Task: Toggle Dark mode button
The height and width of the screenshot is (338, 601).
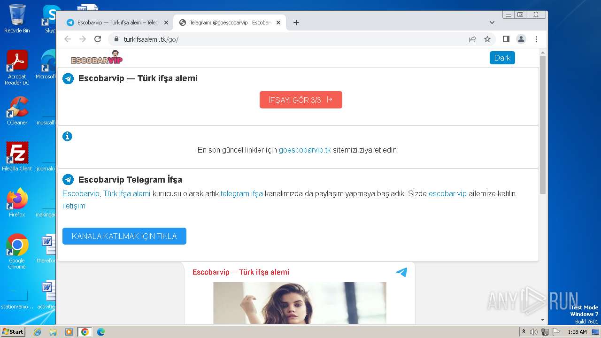Action: pos(502,58)
